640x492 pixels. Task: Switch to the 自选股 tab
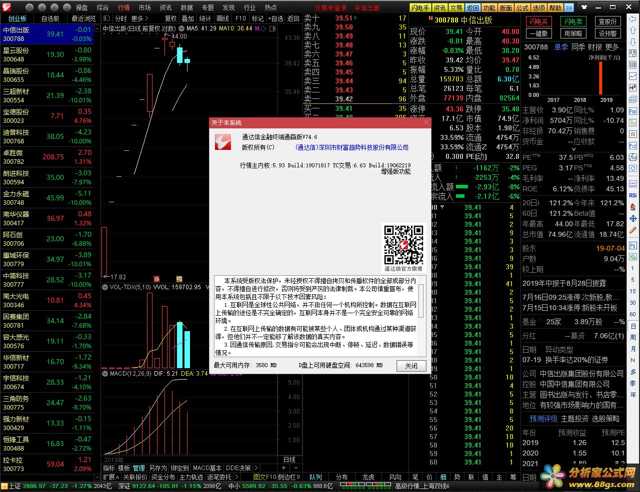[50, 18]
